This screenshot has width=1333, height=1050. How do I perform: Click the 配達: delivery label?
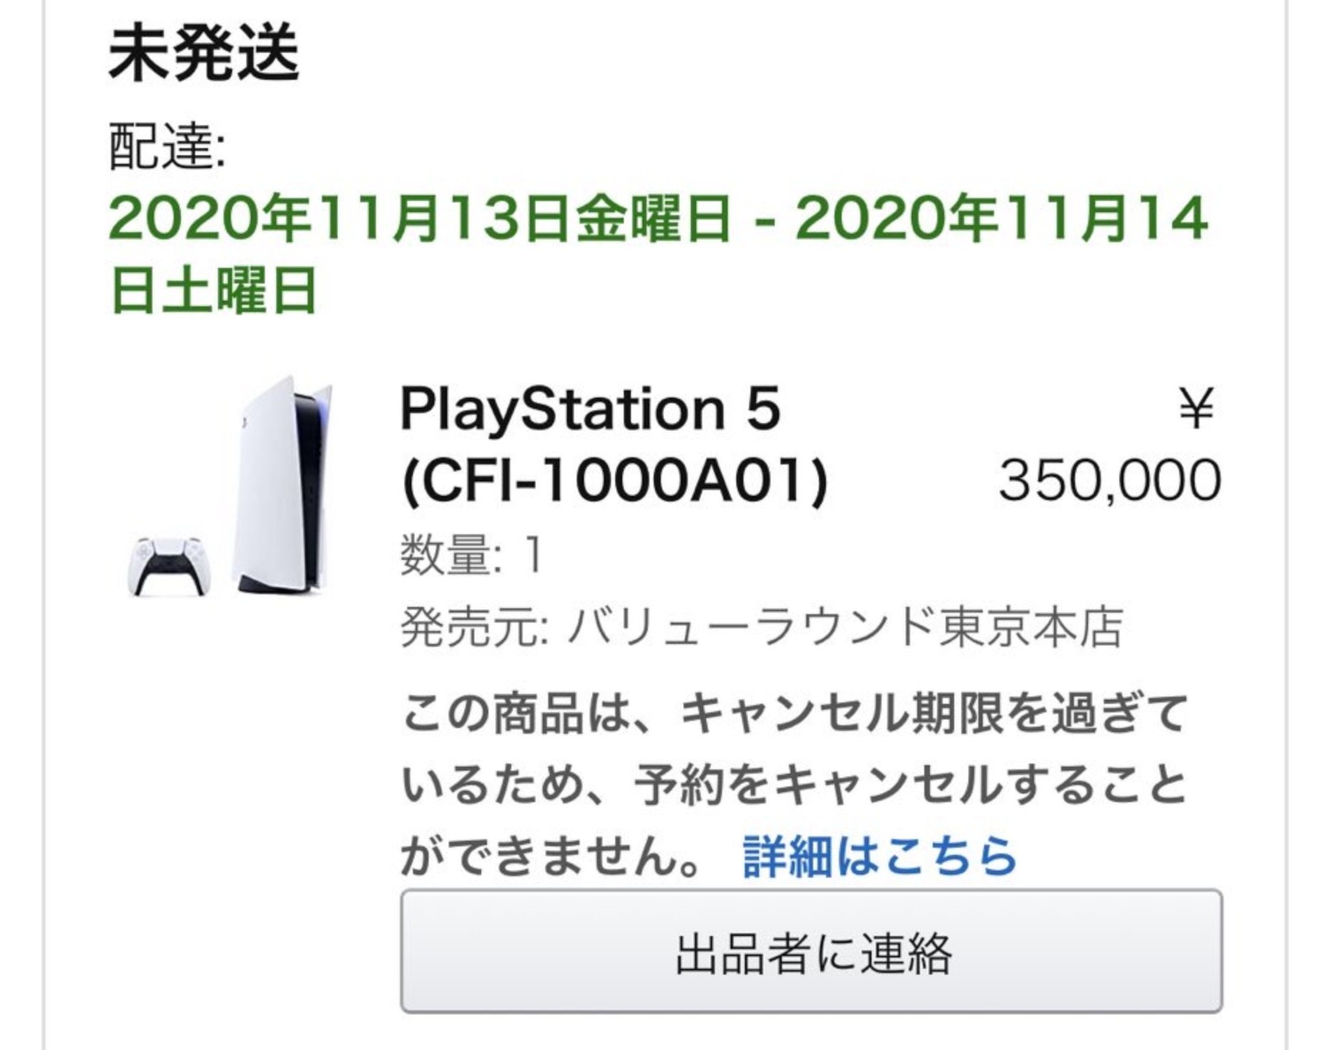167,147
